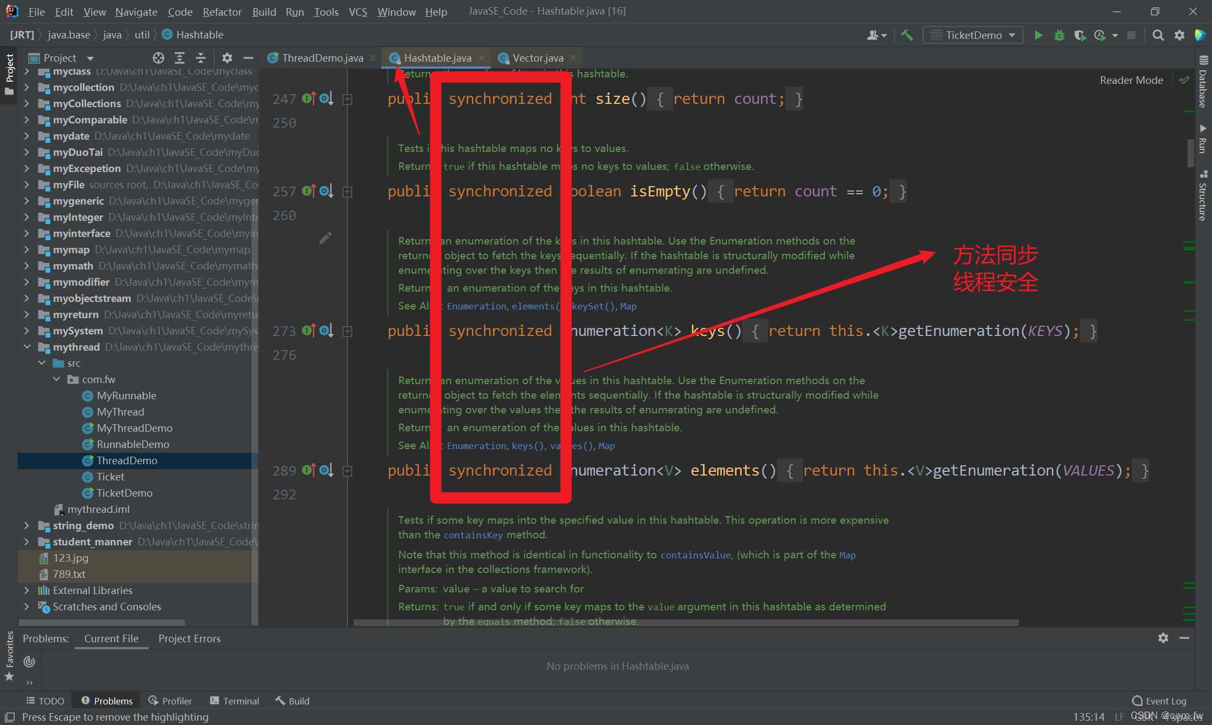
Task: Click the Select Opened File target icon
Action: 158,58
